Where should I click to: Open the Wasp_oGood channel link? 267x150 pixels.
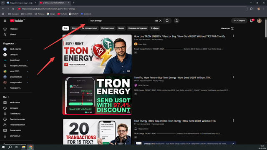(x=143, y=129)
